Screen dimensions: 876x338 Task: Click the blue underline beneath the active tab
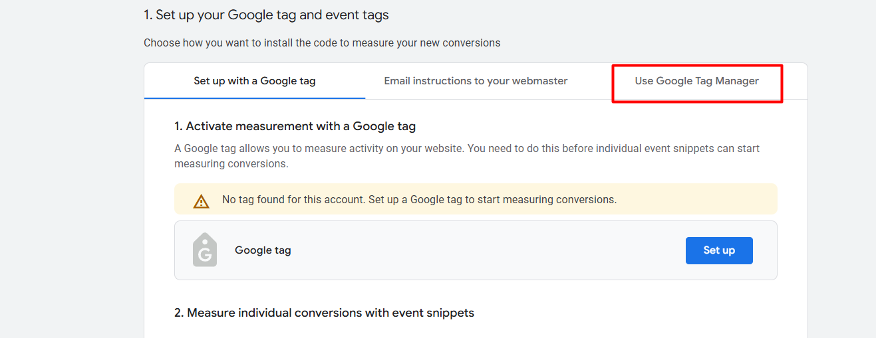coord(255,98)
